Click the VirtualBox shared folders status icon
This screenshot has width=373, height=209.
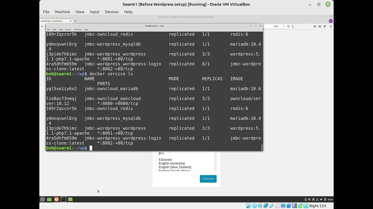coord(277,206)
